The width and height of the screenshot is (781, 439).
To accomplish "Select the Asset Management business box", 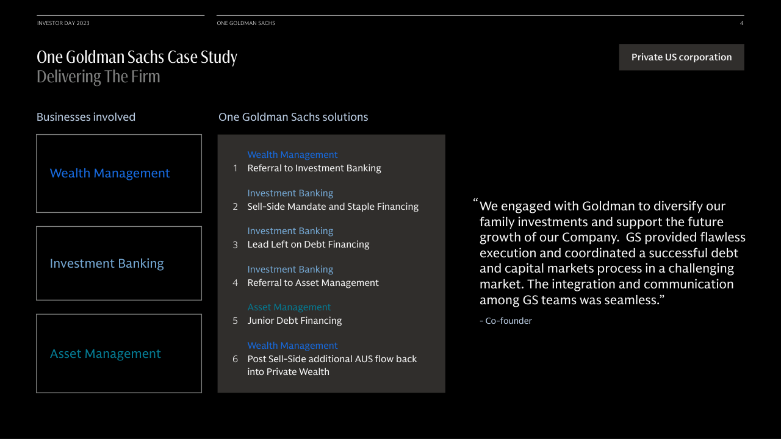I will 119,354.
